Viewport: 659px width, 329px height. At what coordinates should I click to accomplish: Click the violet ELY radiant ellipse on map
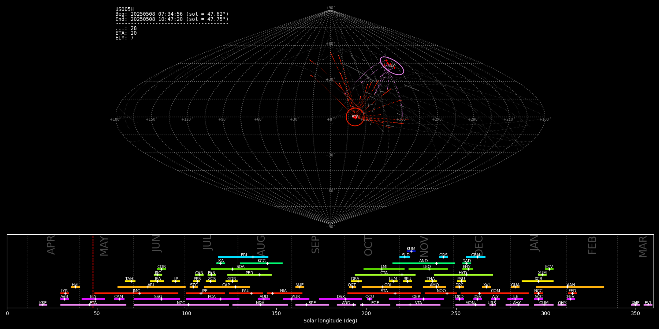click(x=392, y=66)
